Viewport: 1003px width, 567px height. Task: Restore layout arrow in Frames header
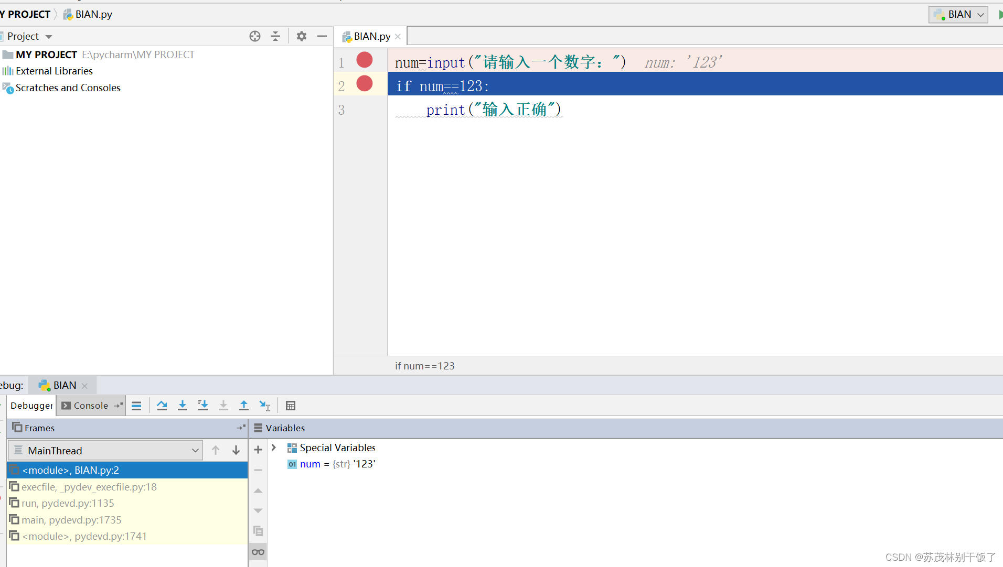pyautogui.click(x=241, y=428)
